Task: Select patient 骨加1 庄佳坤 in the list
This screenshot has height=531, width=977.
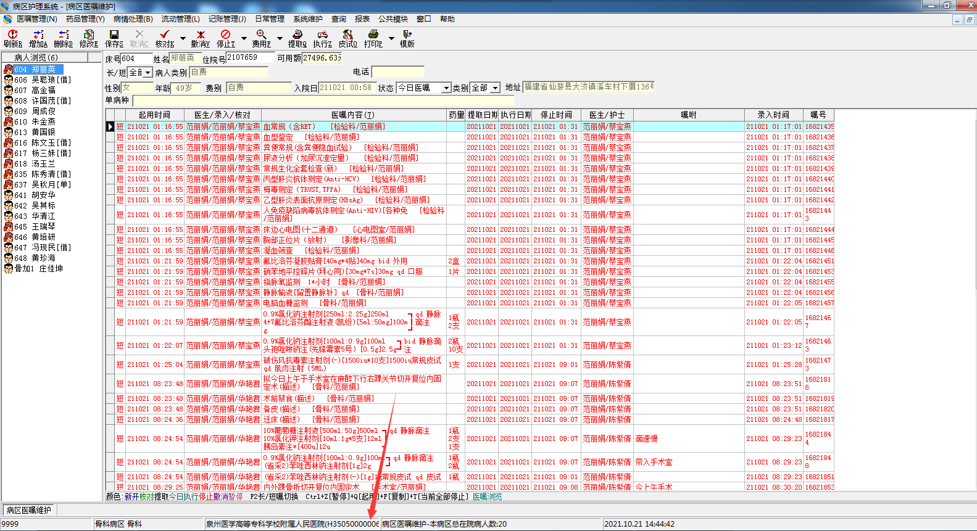Action: [x=33, y=268]
